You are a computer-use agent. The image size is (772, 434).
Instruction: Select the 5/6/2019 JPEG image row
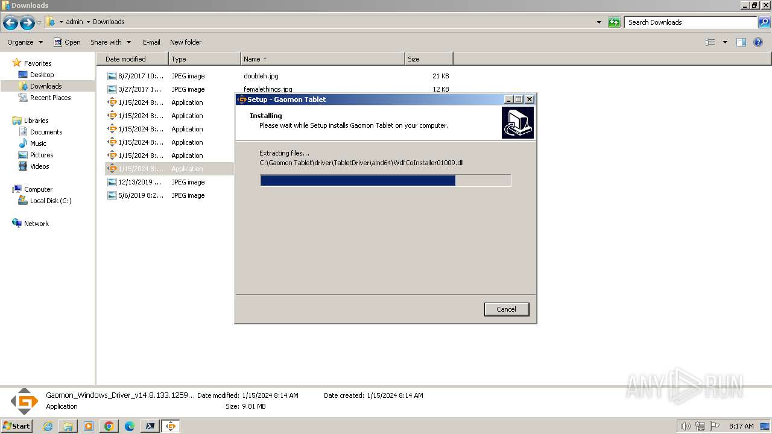[169, 195]
